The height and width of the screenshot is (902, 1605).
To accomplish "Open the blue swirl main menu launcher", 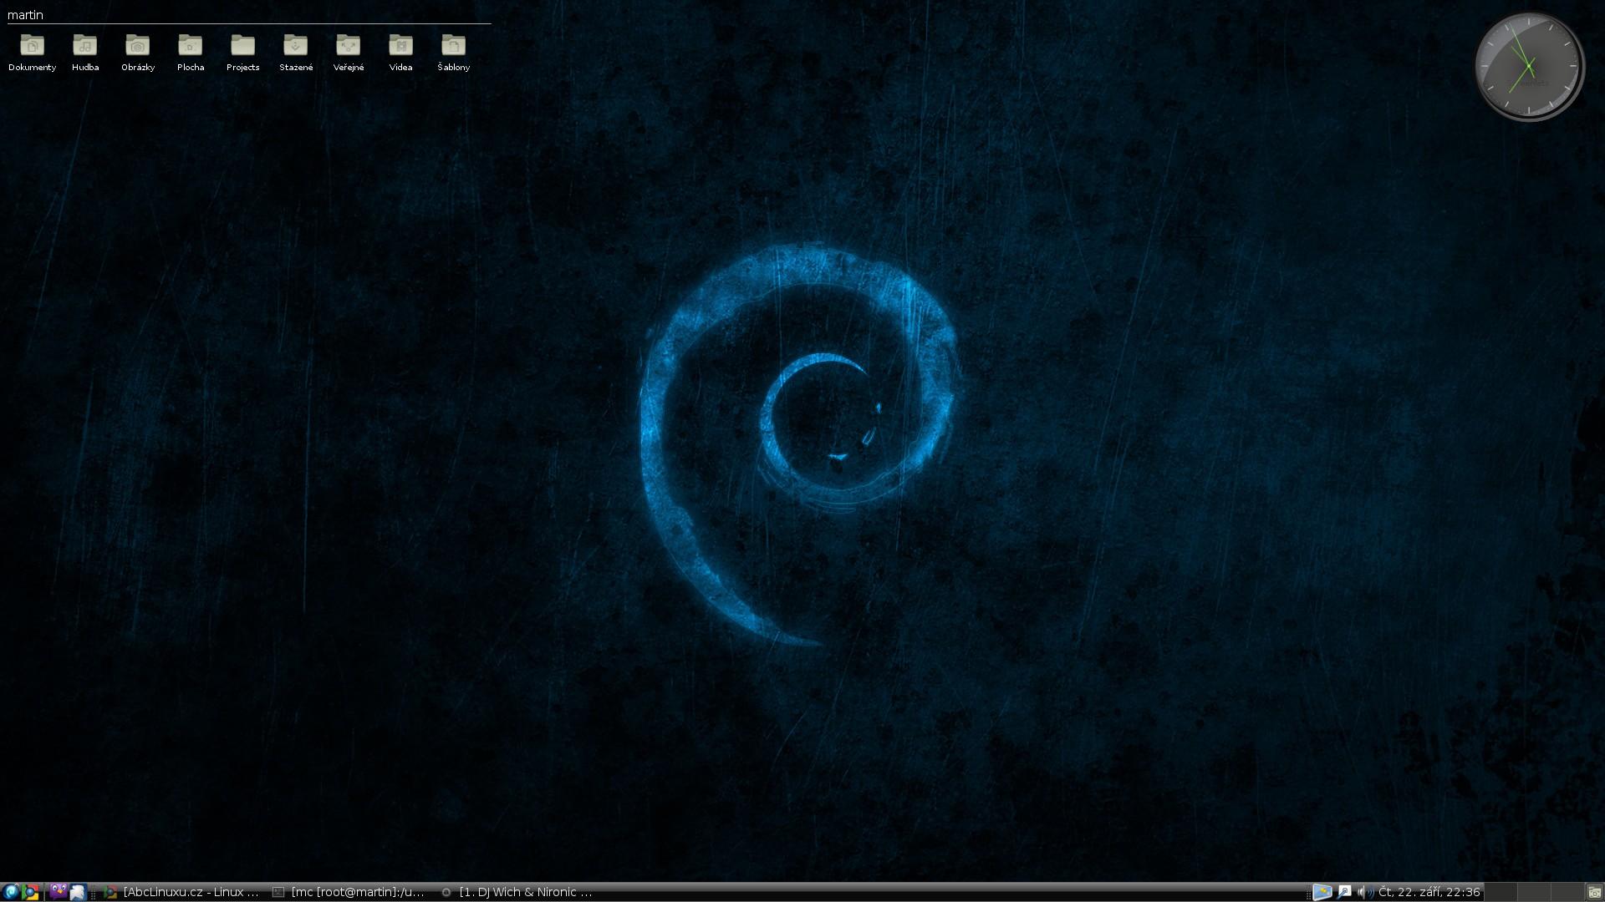I will [11, 892].
